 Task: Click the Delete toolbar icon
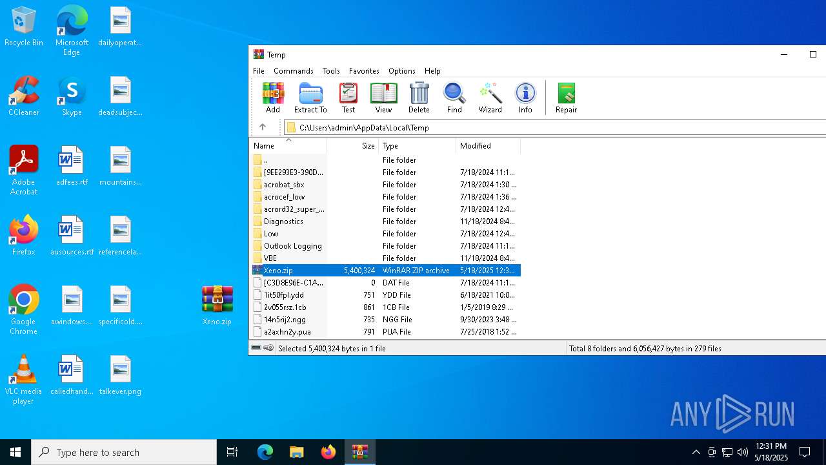click(x=419, y=98)
